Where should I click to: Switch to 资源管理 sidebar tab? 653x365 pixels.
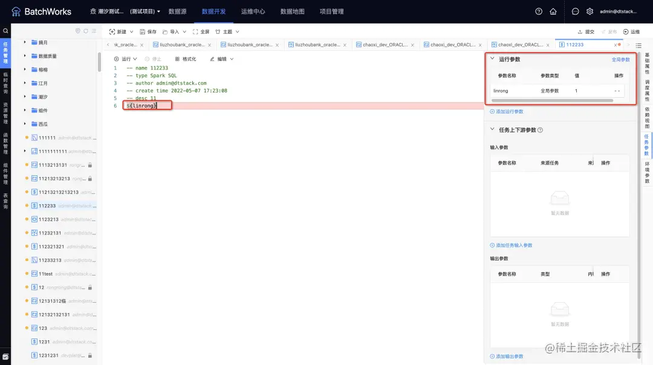tap(5, 113)
